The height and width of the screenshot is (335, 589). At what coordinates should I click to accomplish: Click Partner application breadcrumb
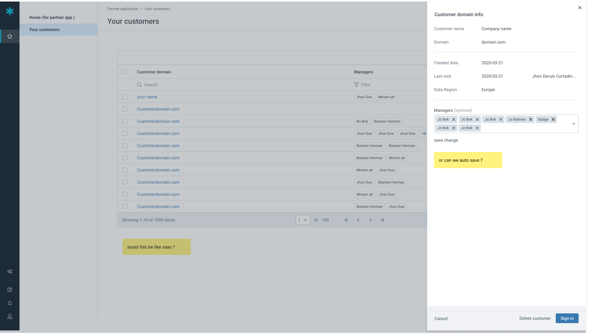(123, 9)
